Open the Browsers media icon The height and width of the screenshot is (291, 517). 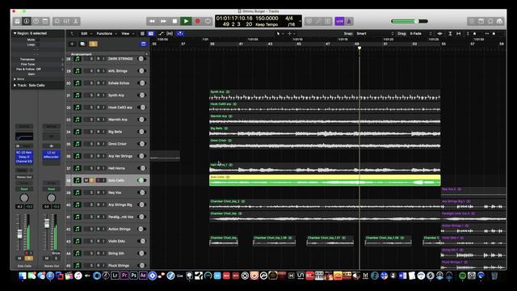(500, 22)
